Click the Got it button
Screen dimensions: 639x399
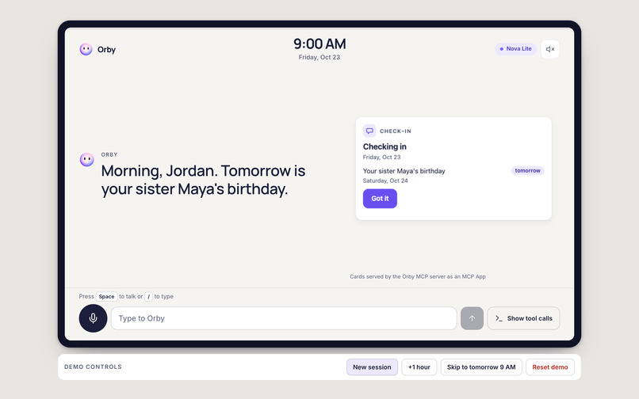pyautogui.click(x=380, y=198)
